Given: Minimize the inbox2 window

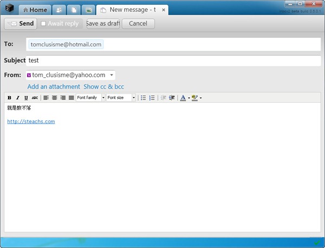Looking at the screenshot, I should [290, 4].
